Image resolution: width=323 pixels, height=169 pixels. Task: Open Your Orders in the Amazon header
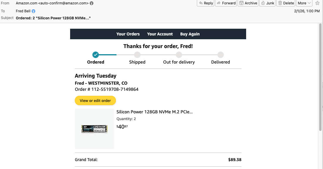128,34
